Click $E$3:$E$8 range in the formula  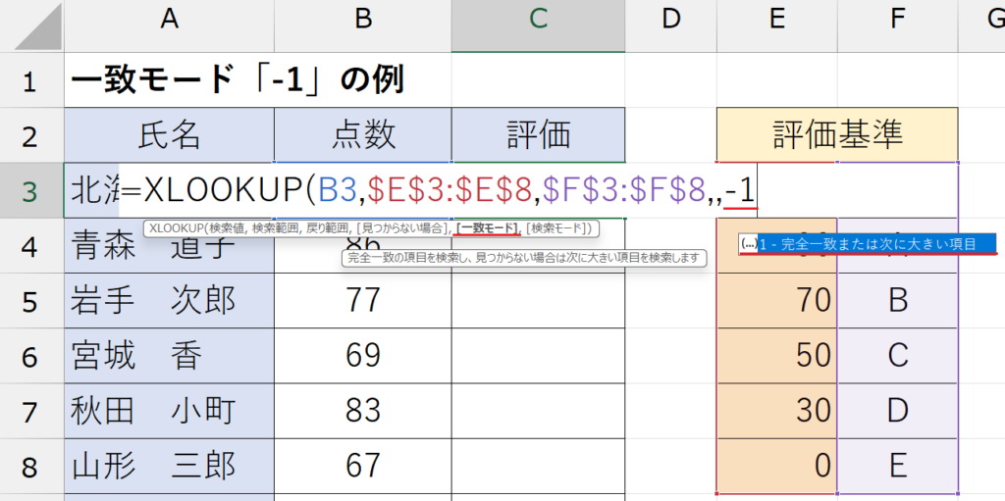[x=449, y=190]
